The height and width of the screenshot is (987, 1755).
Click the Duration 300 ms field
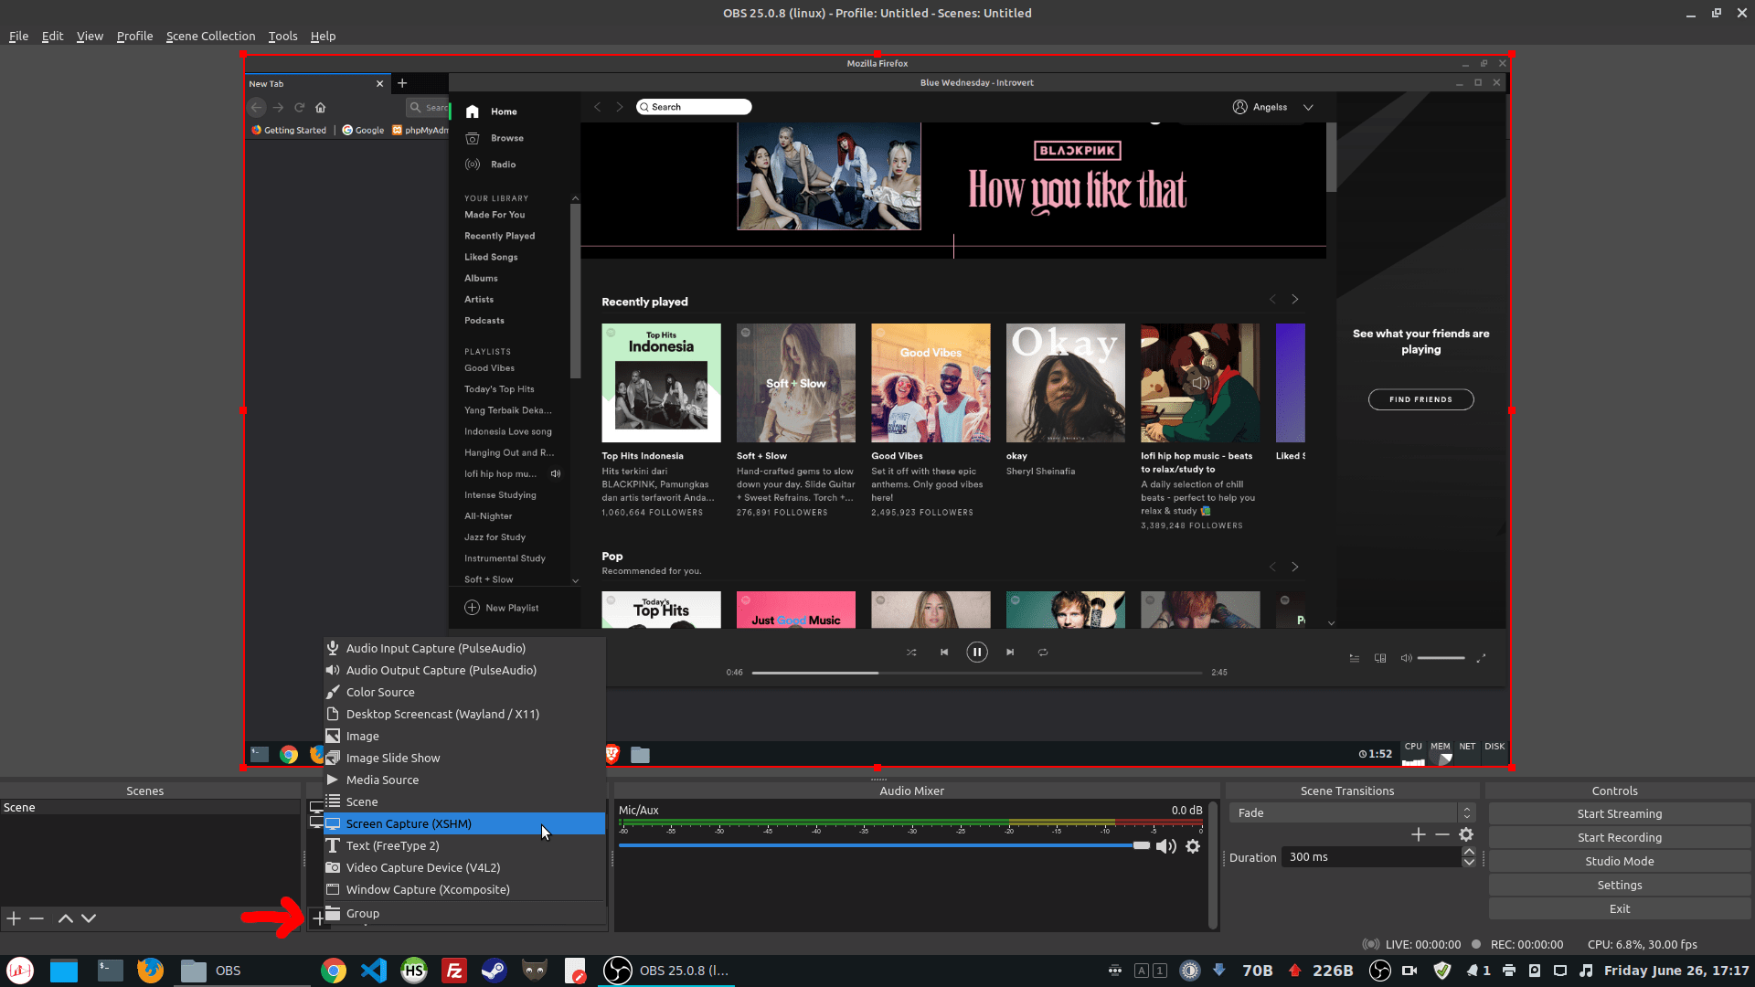(1371, 856)
